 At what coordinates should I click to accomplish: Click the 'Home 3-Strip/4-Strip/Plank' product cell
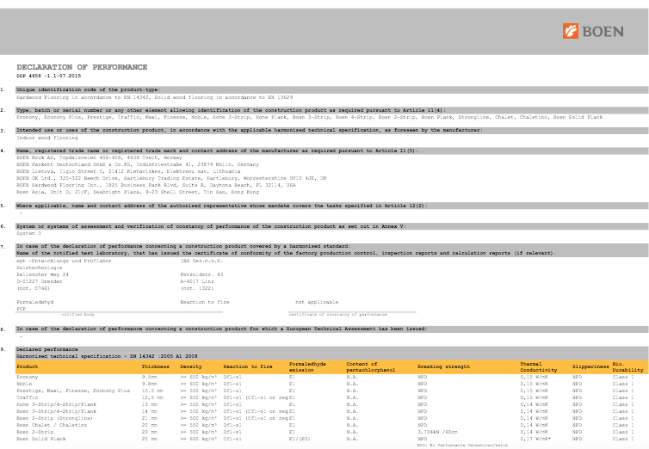(56, 405)
